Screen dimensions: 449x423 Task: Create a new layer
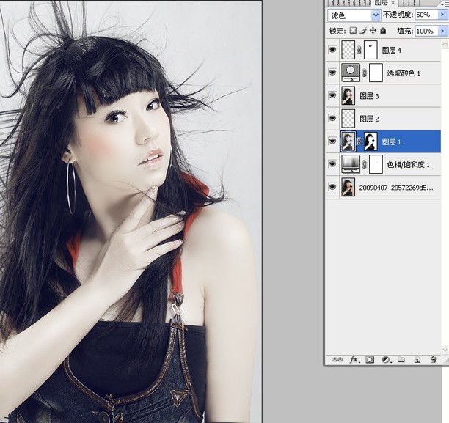[x=417, y=360]
